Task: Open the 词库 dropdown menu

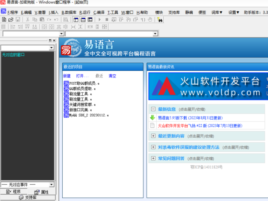Action: point(217,12)
